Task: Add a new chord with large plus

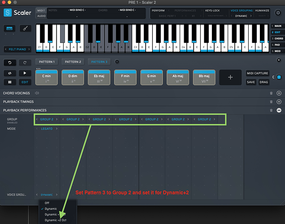Action: coord(230,78)
